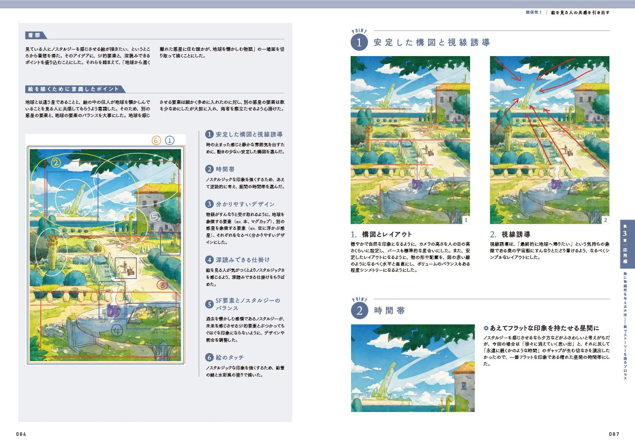Click the number 3 badge beside 分かりやすいデザイン
This screenshot has width=635, height=442.
point(210,204)
